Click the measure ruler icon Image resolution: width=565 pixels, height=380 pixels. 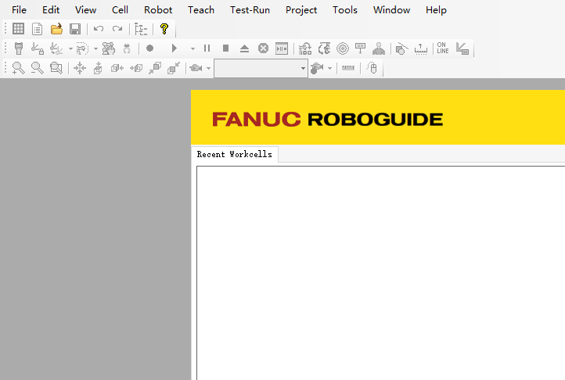coord(348,68)
